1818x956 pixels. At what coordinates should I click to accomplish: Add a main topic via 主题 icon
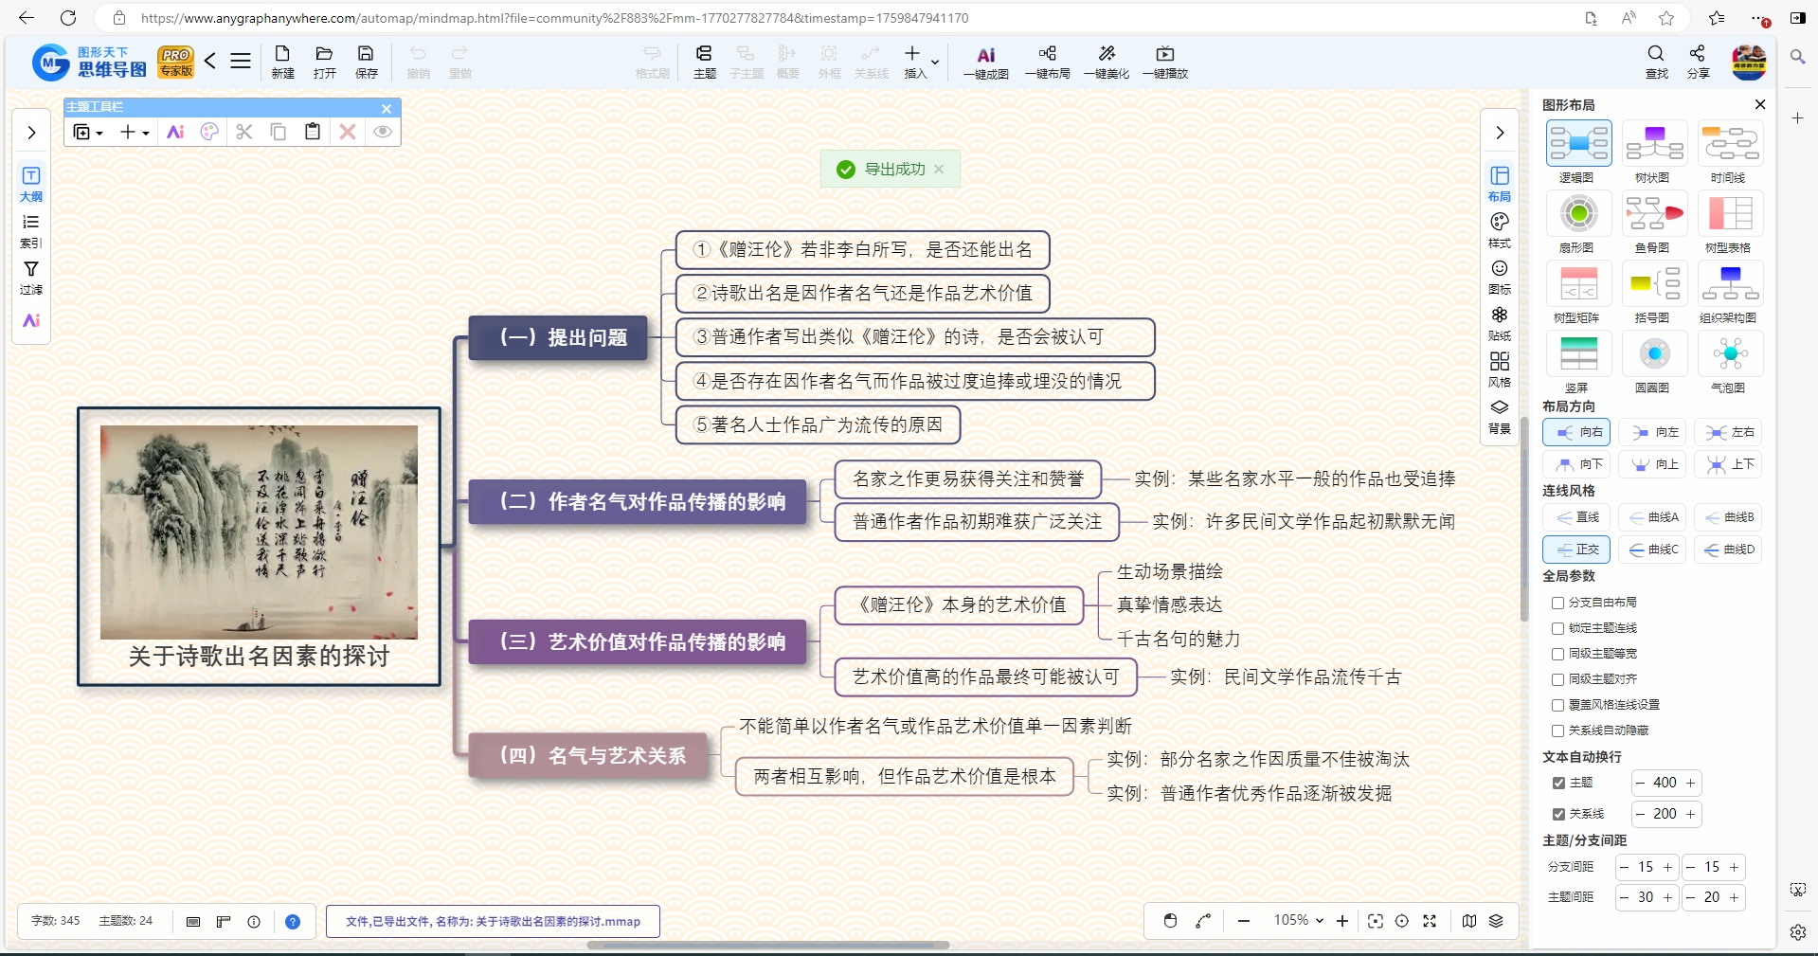click(704, 62)
